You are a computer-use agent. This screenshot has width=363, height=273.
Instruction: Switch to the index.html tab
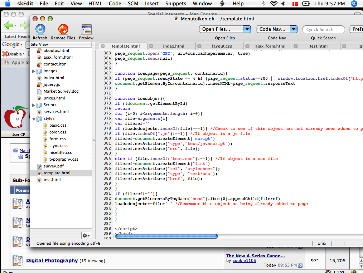click(x=173, y=46)
